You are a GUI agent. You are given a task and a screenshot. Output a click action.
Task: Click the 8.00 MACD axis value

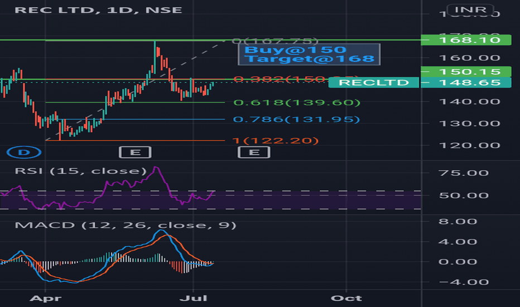tap(458, 222)
